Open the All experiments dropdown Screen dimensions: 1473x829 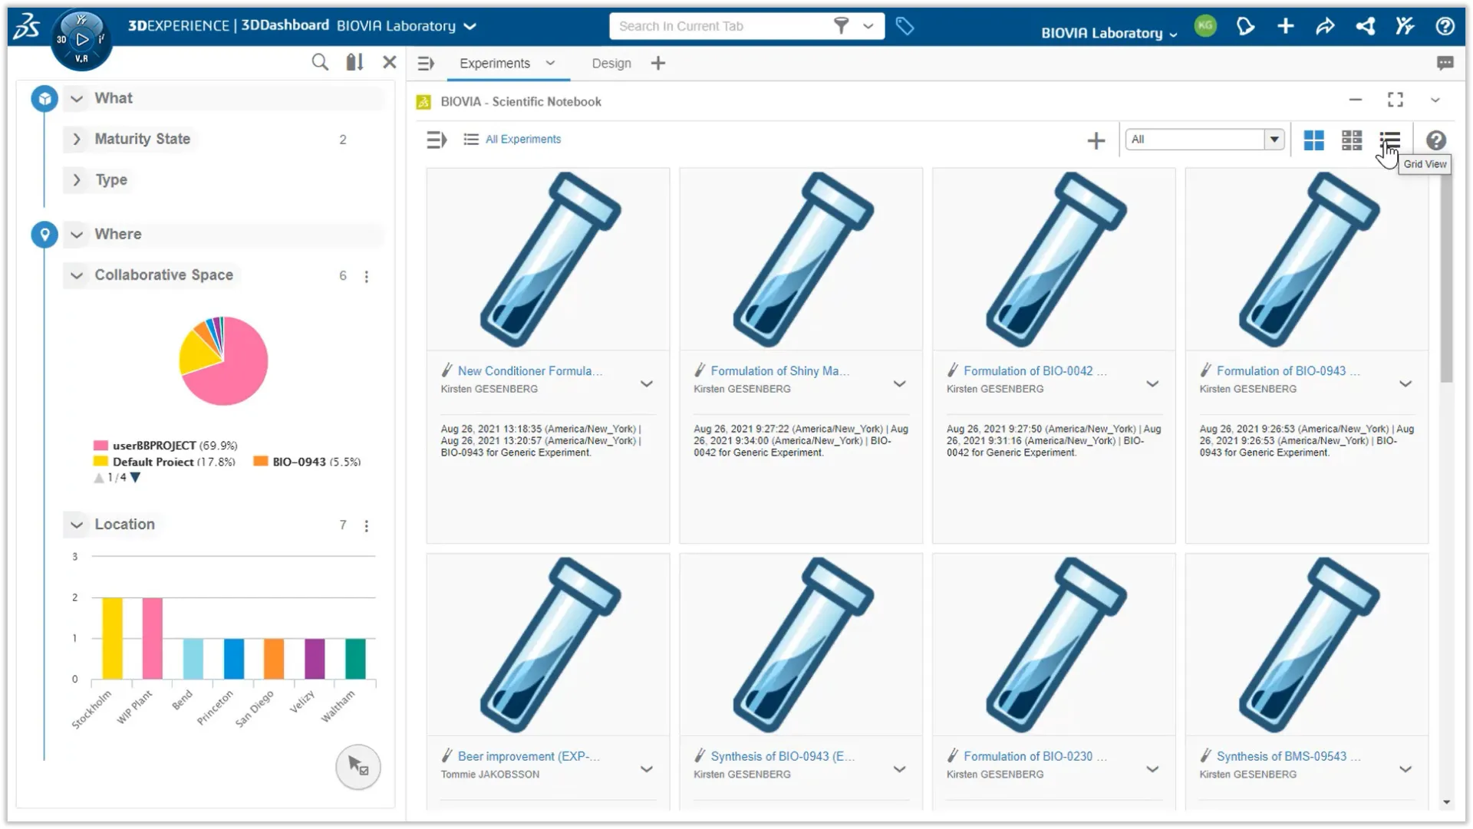(1272, 139)
